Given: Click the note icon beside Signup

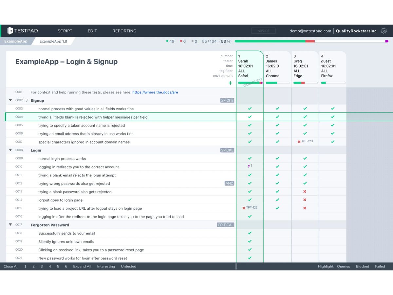Looking at the screenshot, I should point(26,101).
